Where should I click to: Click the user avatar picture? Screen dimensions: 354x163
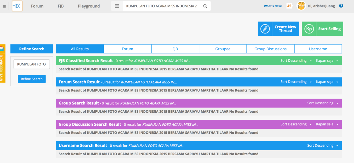coord(301,6)
